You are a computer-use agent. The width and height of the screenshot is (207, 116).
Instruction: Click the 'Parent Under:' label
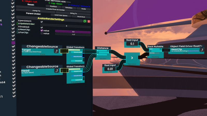33,14
